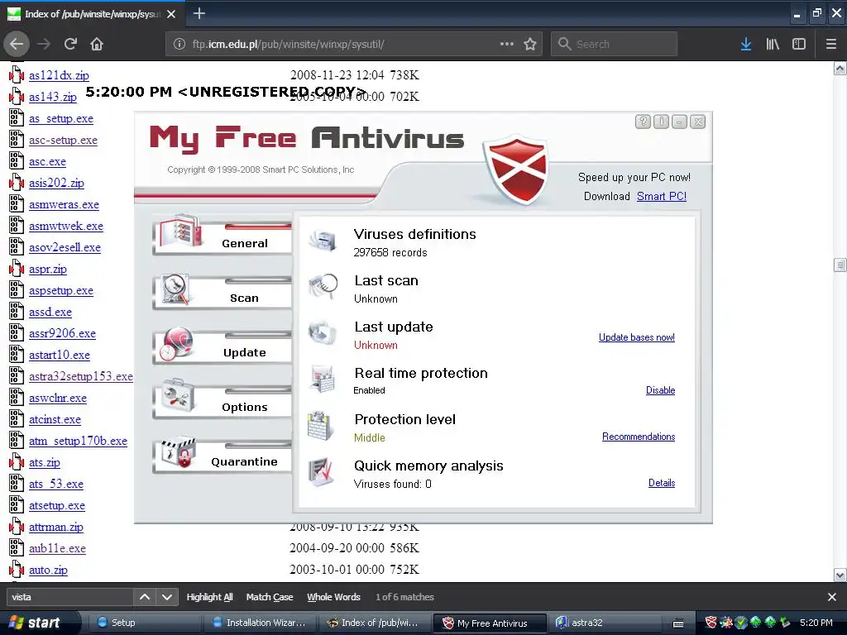
Task: Open the browser hamburger menu
Action: tap(831, 45)
